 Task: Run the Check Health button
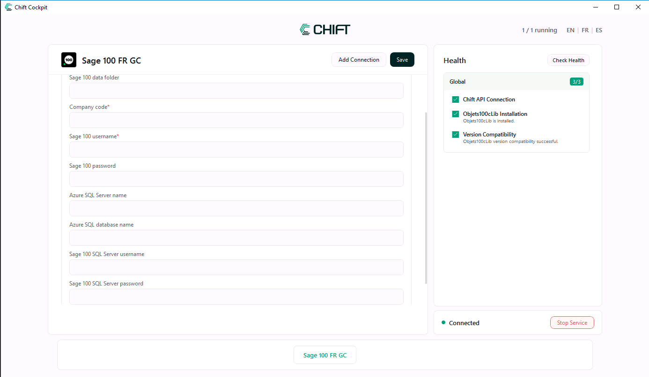tap(568, 60)
